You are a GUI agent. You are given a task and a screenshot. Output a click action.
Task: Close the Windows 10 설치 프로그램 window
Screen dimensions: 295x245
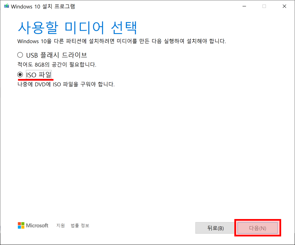point(284,6)
